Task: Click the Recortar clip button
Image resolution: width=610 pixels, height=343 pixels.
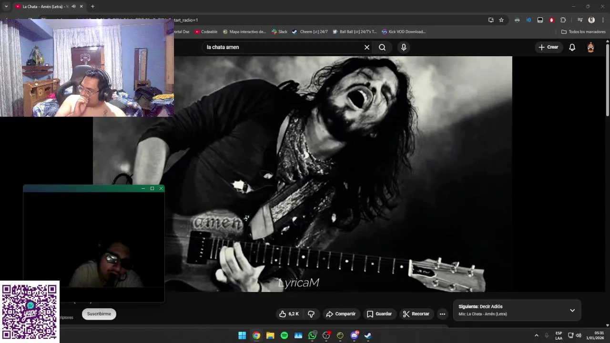Action: [417, 314]
